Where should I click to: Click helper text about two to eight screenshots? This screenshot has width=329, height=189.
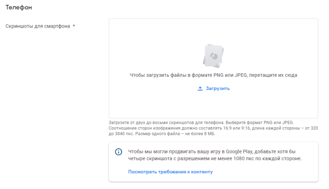tap(200, 122)
